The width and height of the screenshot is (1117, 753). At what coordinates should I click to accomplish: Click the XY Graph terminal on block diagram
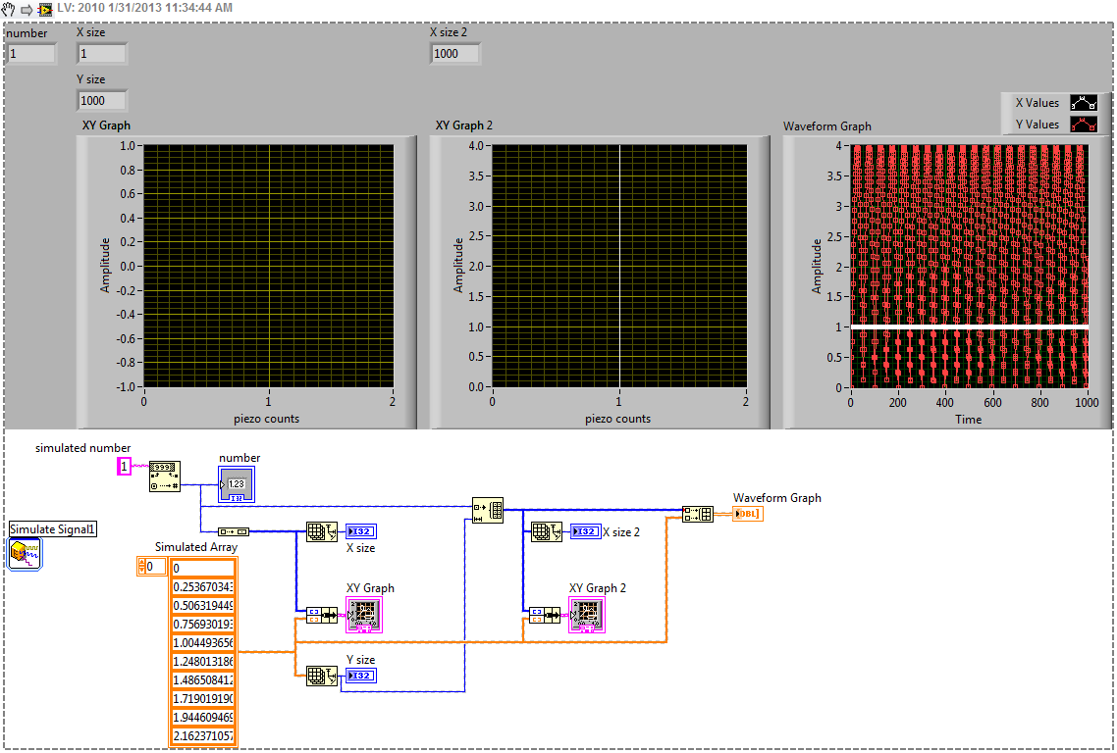[x=364, y=615]
